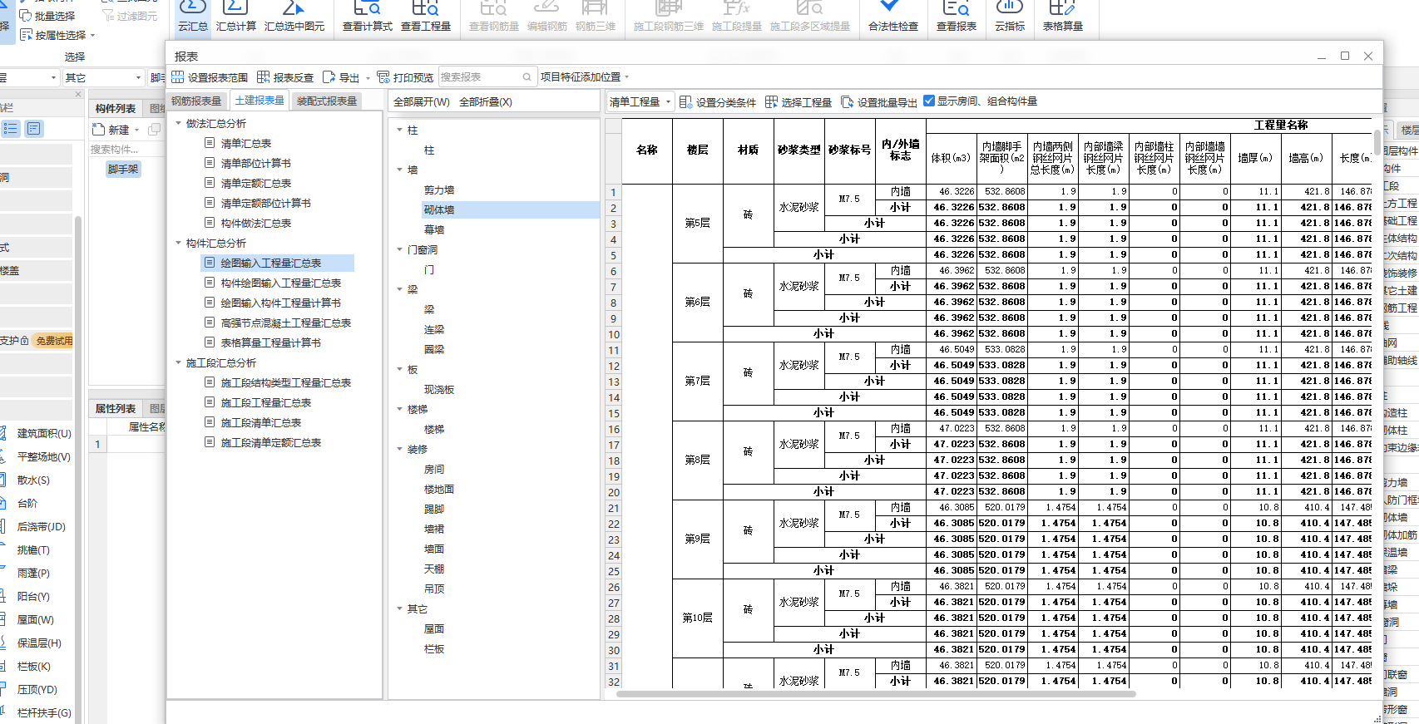Viewport: 1419px width, 724px height.
Task: Click the 云指标 cloud index icon
Action: coord(1010,17)
